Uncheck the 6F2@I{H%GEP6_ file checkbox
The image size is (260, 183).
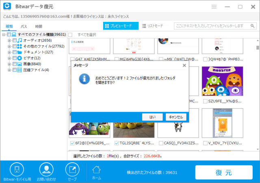tap(72, 143)
